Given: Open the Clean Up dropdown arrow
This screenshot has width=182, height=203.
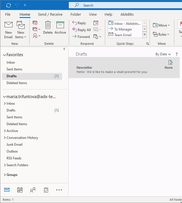Looking at the screenshot, I should pos(40,29).
